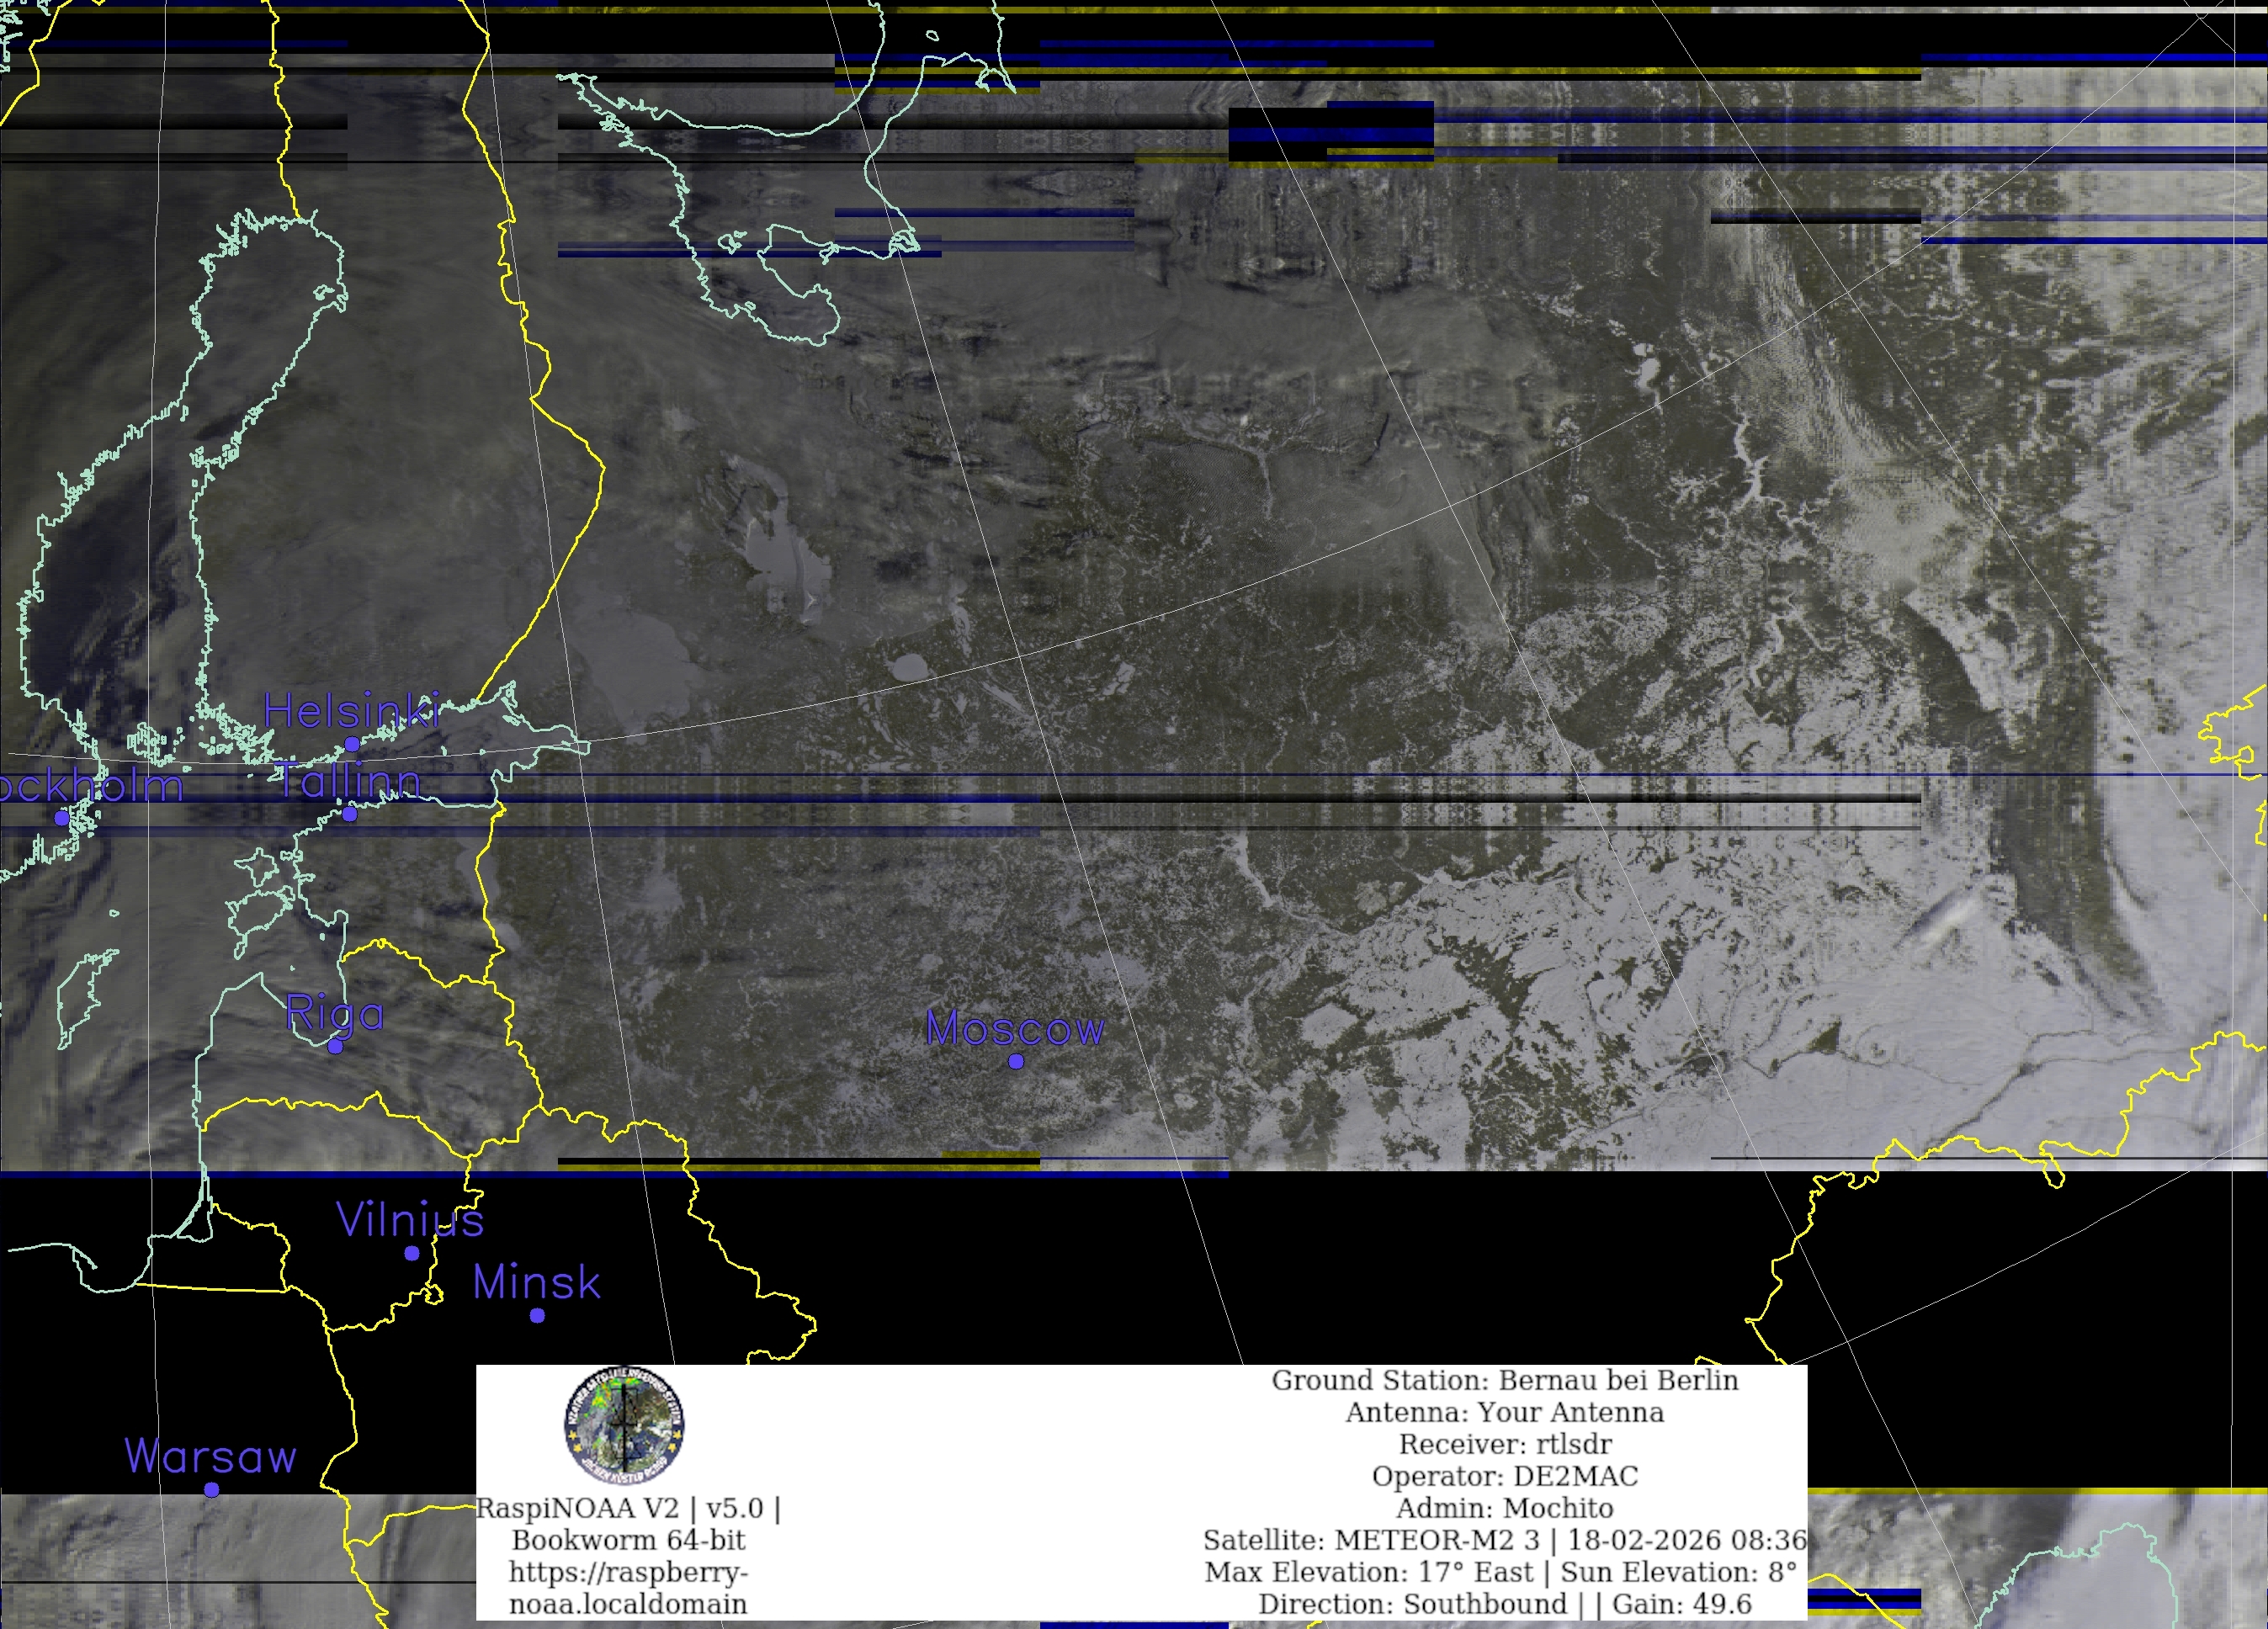Click the round RaspiNOAA logo emblem
2268x1629 pixels.
coord(624,1425)
